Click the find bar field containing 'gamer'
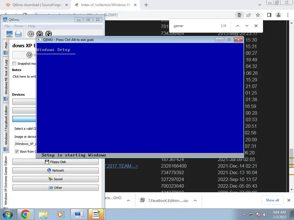 click(x=195, y=26)
